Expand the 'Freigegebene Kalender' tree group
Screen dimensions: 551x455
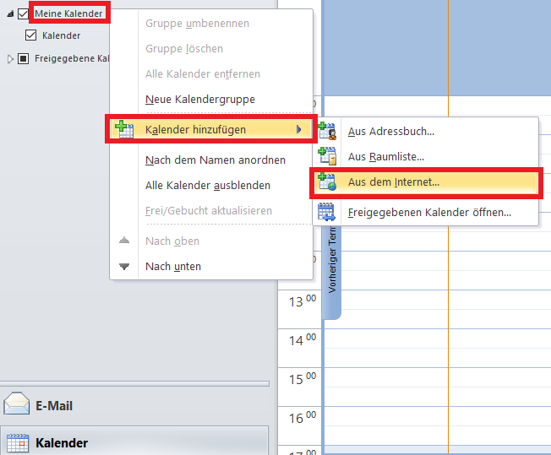pyautogui.click(x=10, y=58)
